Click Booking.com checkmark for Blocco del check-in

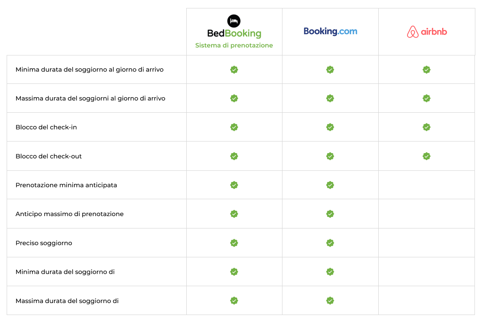330,127
